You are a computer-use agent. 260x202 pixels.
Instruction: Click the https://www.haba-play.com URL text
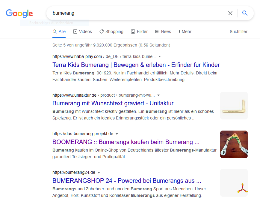pos(77,56)
